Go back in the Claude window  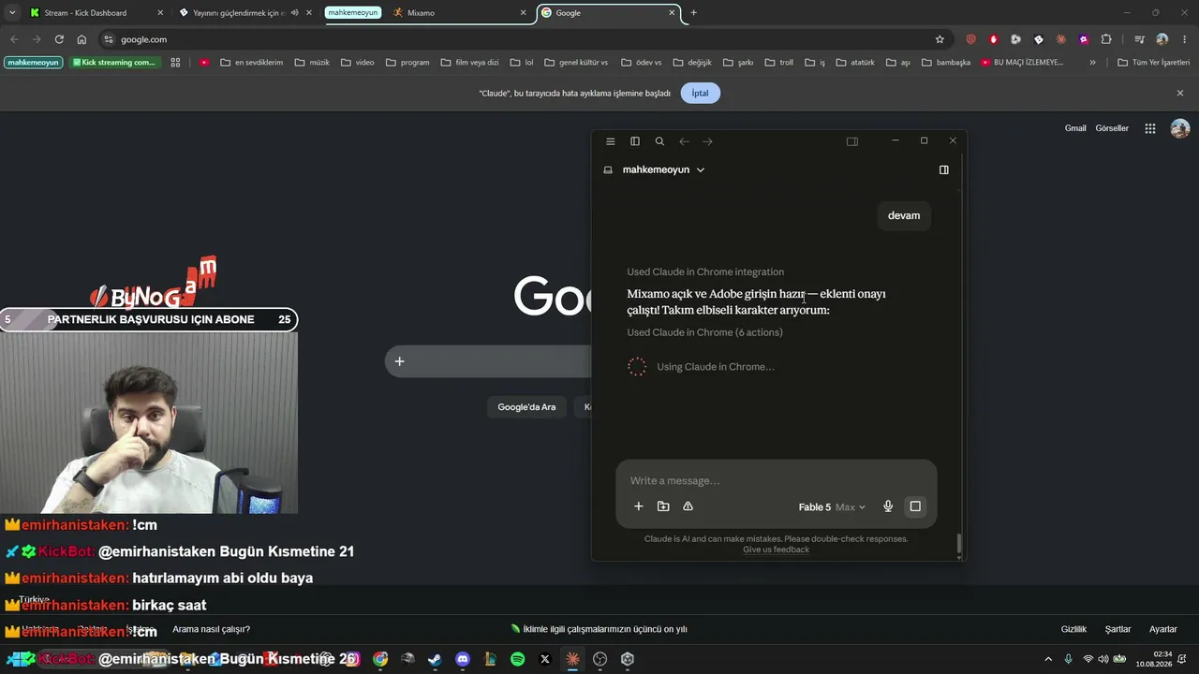pyautogui.click(x=684, y=141)
